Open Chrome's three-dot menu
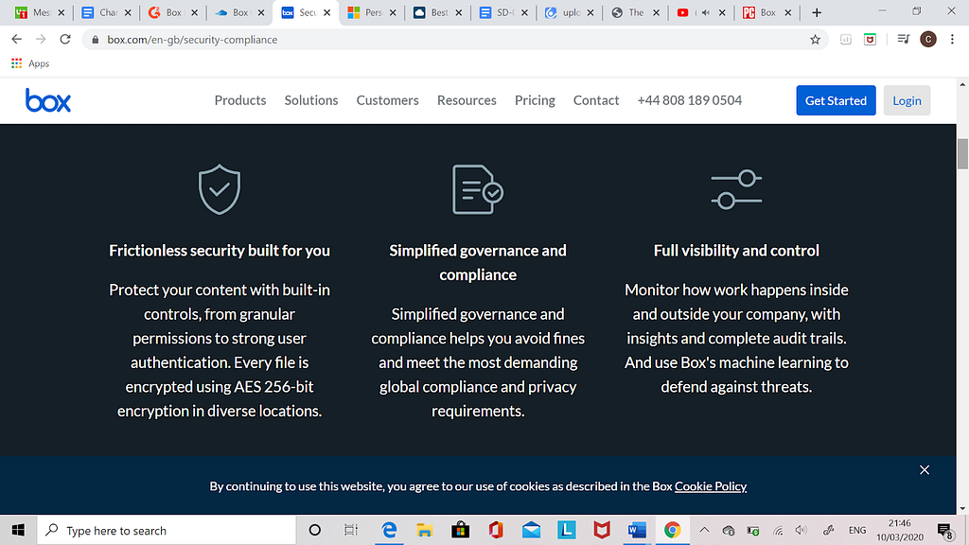The height and width of the screenshot is (545, 969). point(952,40)
